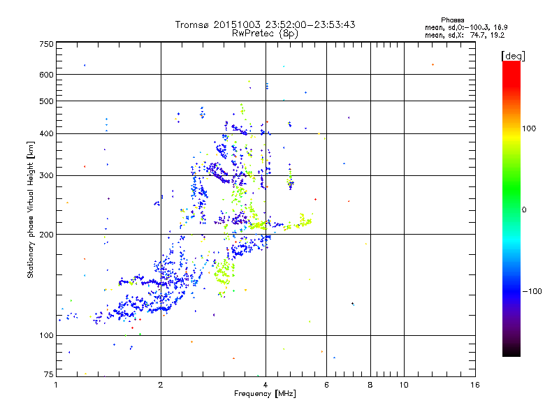Click the y-axis label '75'
Image resolution: width=559 pixels, height=419 pixels.
pyautogui.click(x=49, y=374)
